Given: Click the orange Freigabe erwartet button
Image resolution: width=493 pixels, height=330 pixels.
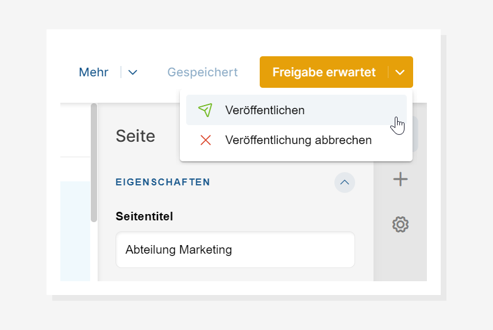Looking at the screenshot, I should 324,72.
